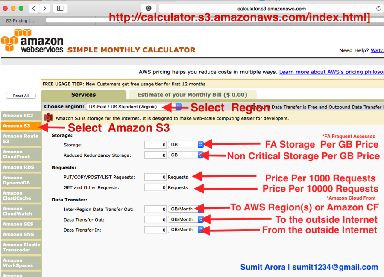Viewport: 384px width, 277px height.
Task: Go forward using Safari forward arrow
Action: [x=44, y=8]
